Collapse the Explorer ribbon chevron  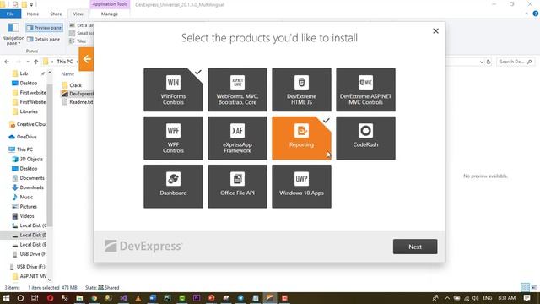tap(526, 14)
